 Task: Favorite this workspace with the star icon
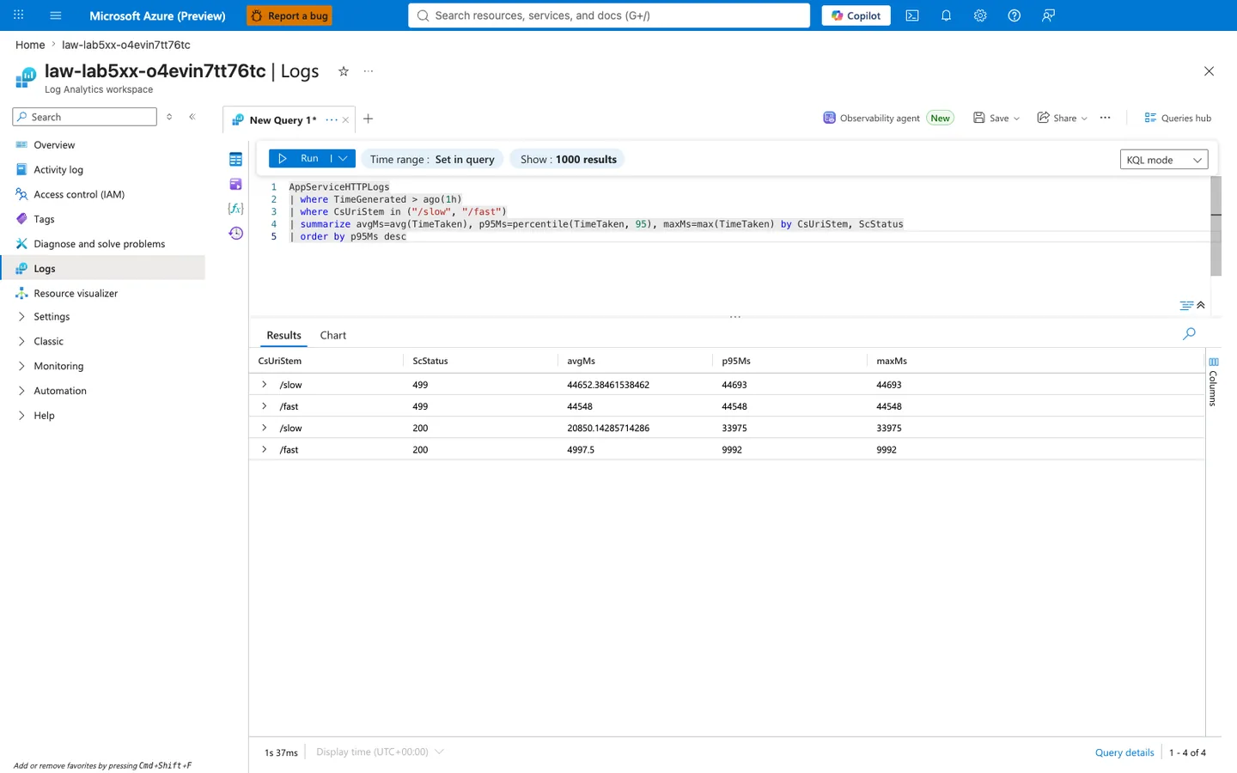(344, 71)
